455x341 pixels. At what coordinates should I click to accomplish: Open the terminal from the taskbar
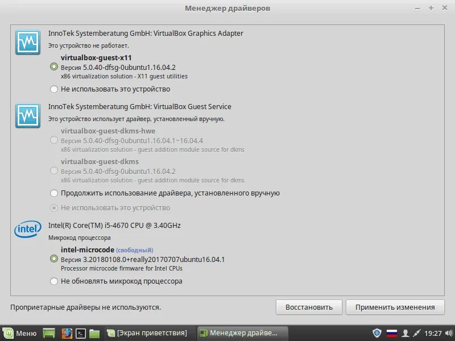pyautogui.click(x=80, y=333)
